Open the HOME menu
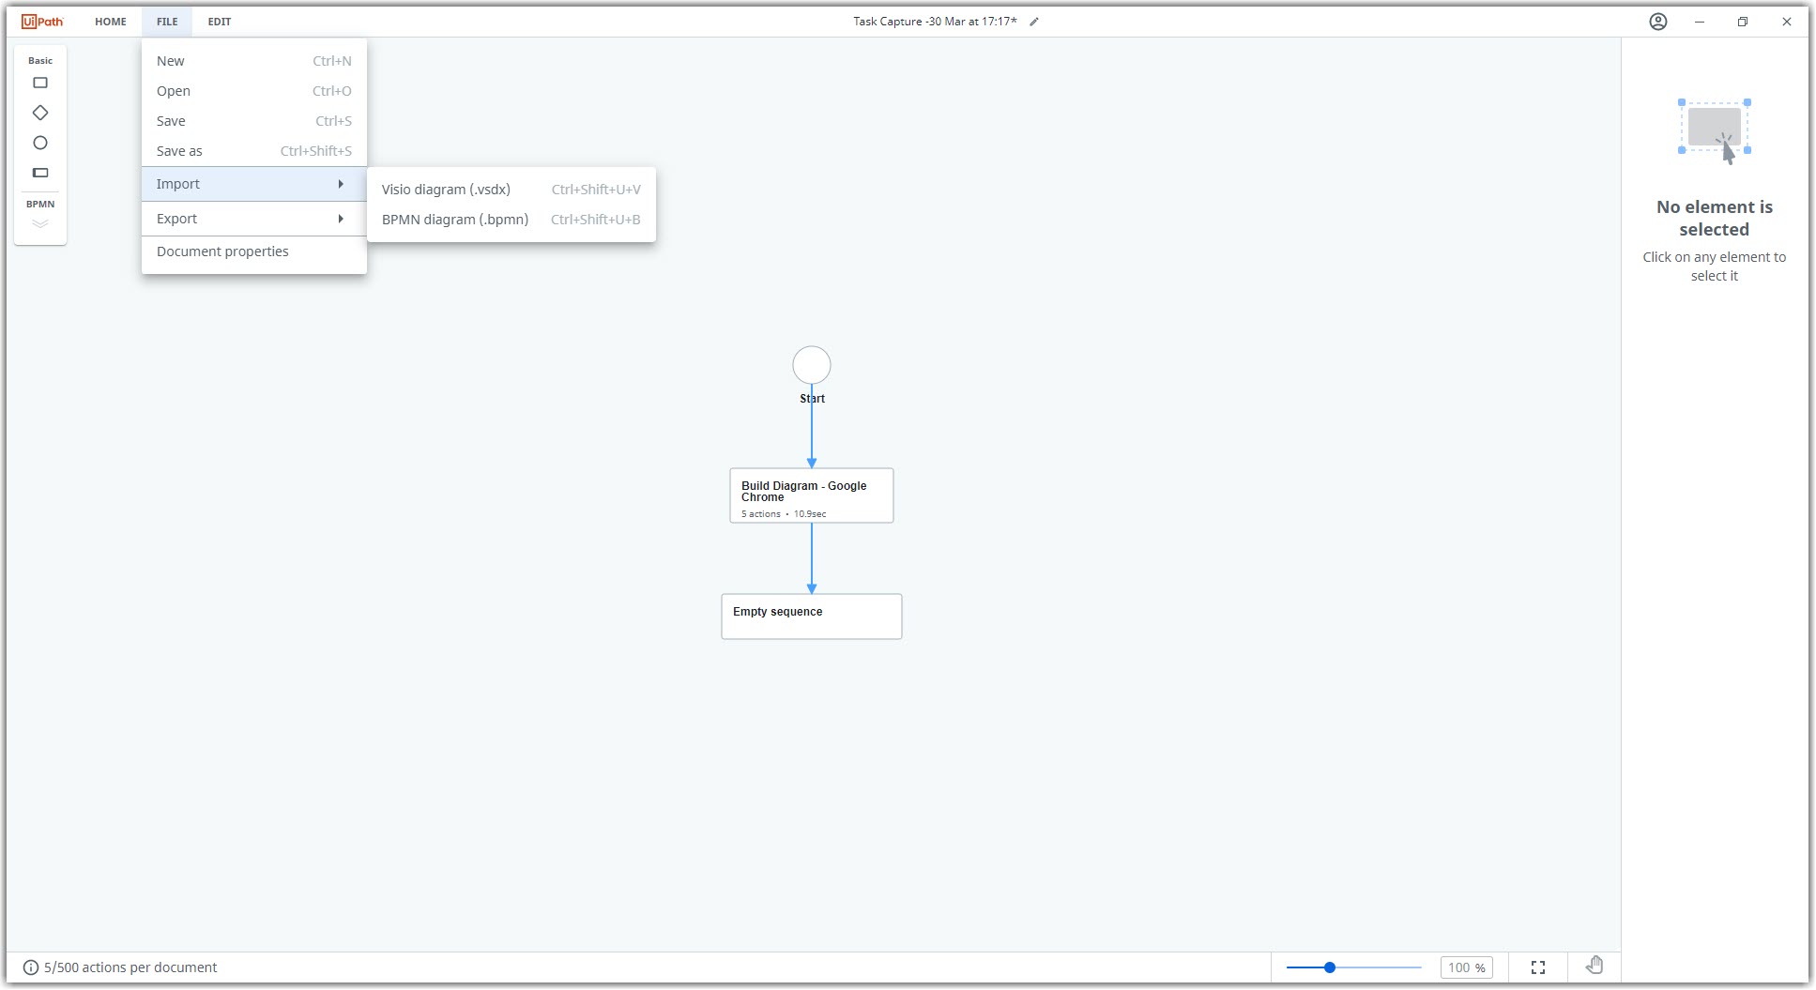The height and width of the screenshot is (990, 1816). tap(110, 21)
